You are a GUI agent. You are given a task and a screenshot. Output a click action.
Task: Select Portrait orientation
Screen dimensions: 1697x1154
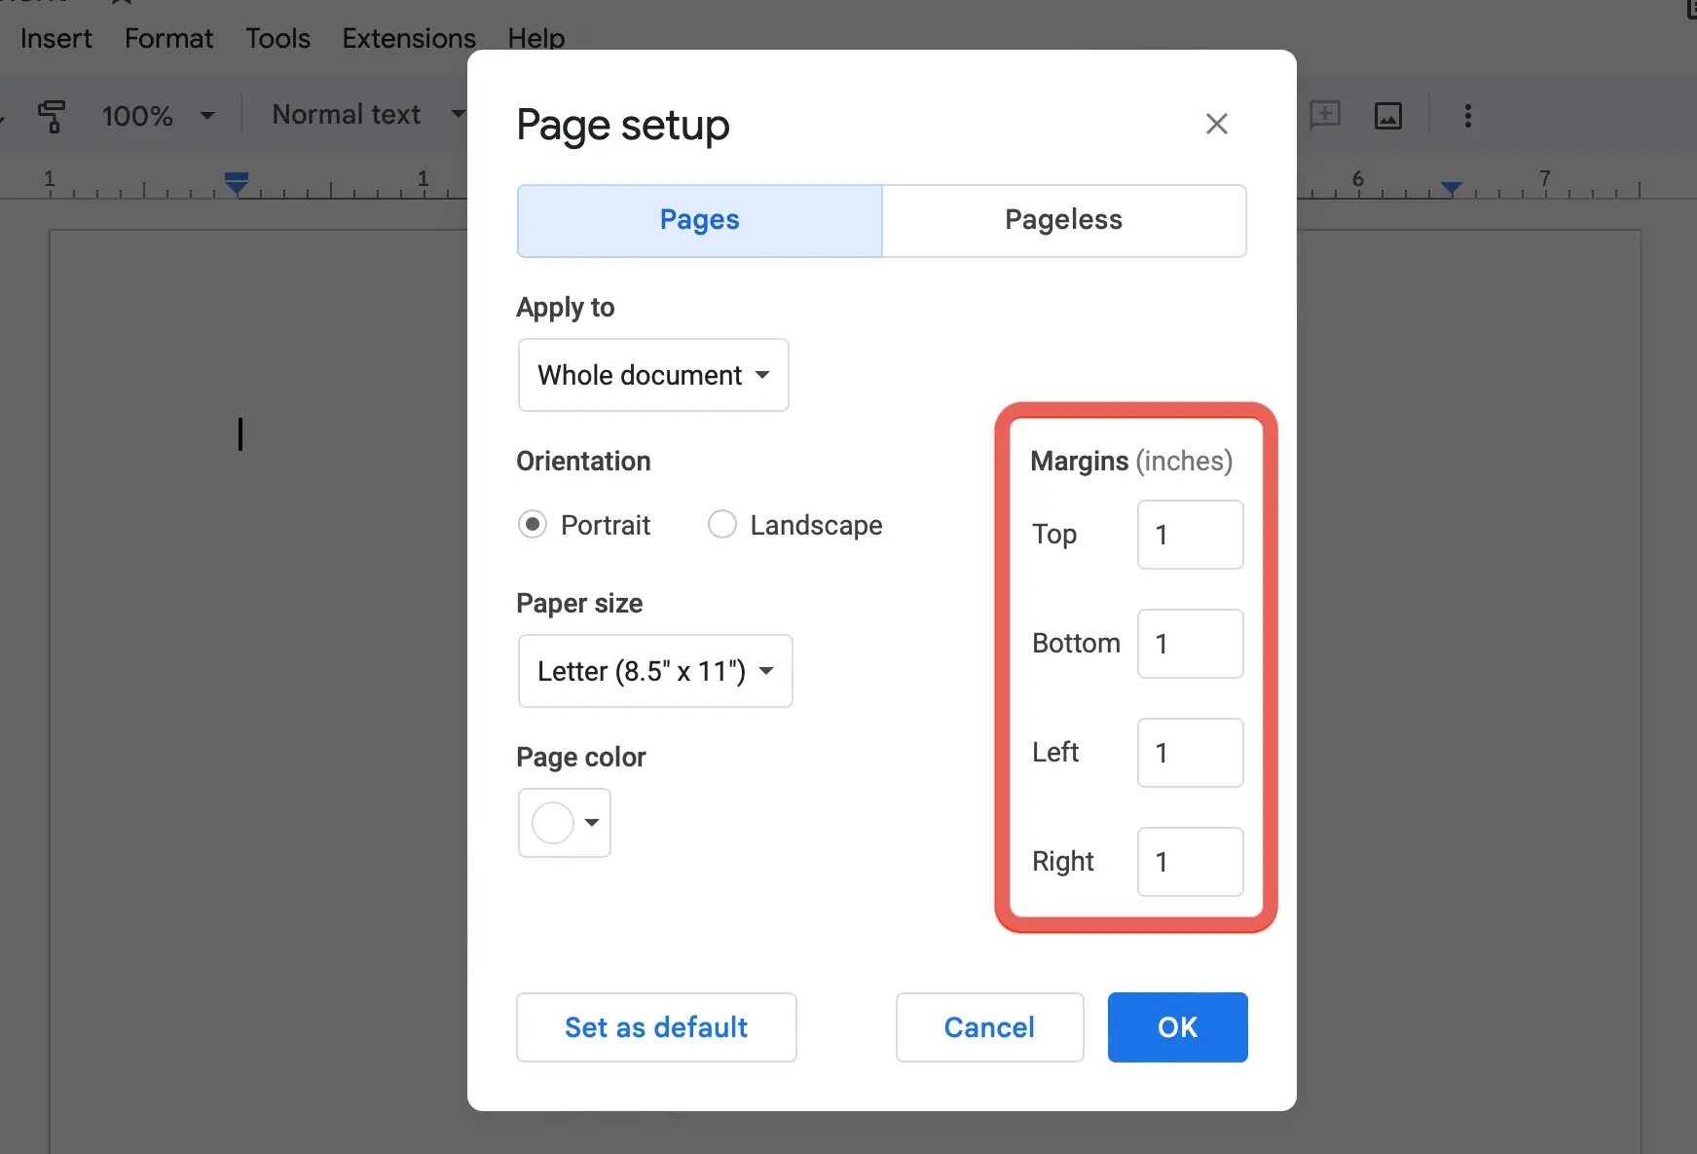(x=533, y=524)
